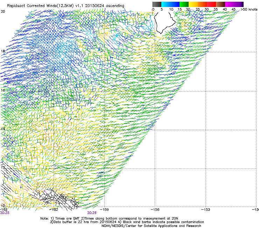Choose the yellow segment of the color bar
The height and width of the screenshot is (228, 259).
193,4
